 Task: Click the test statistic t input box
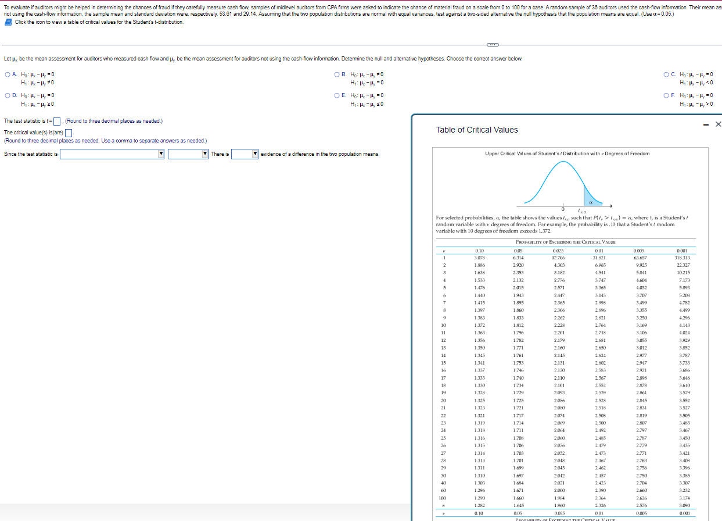(x=58, y=121)
